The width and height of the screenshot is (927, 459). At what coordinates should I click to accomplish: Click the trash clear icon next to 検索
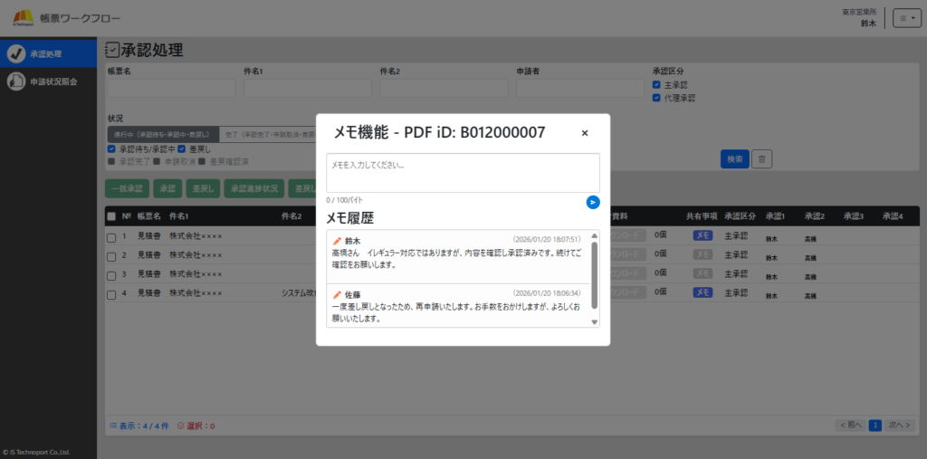[x=762, y=158]
